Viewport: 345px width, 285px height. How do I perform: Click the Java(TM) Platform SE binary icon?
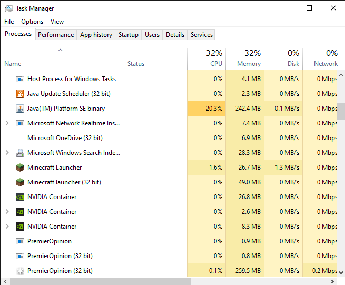click(20, 109)
